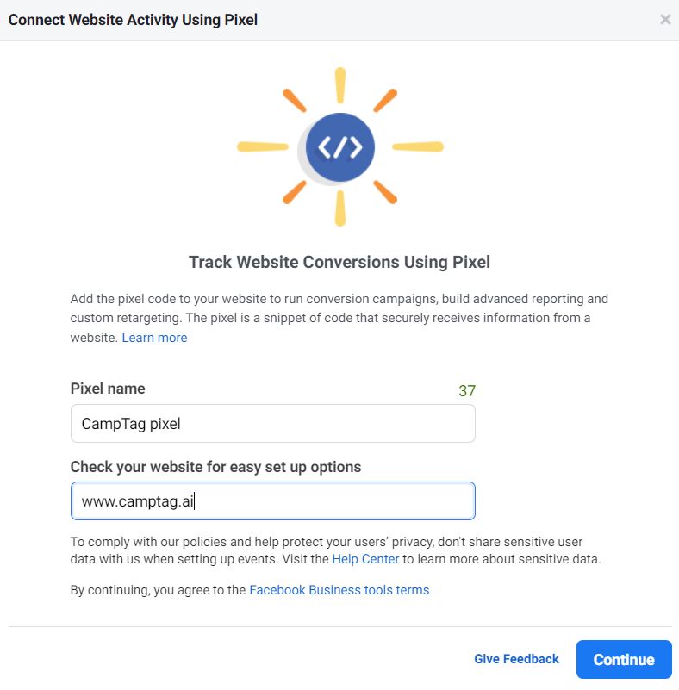Click the Give Feedback button
Screen dimensions: 679x690
[516, 659]
